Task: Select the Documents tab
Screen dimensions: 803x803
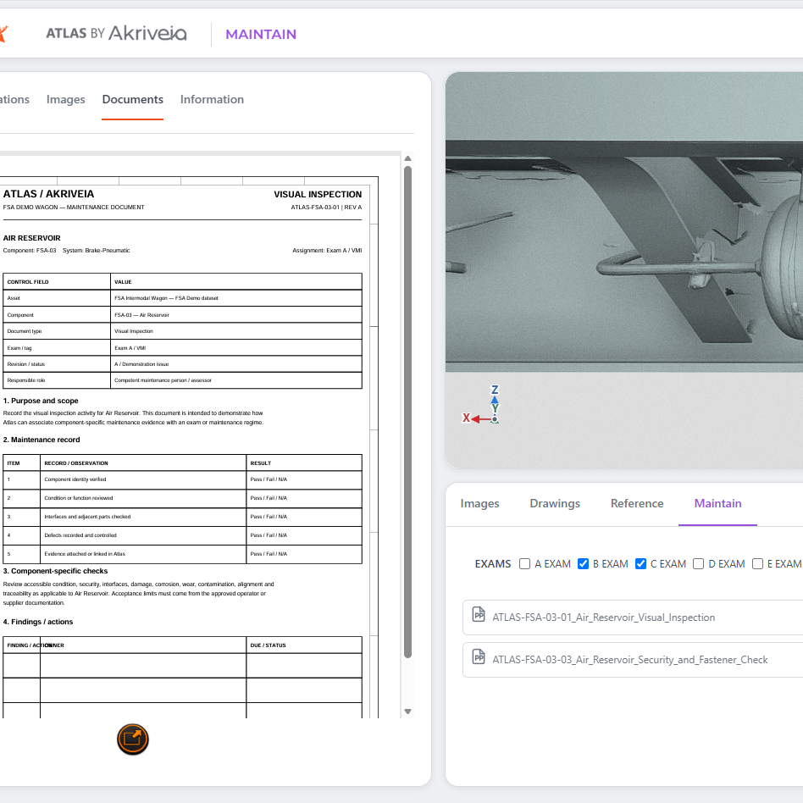Action: [x=133, y=99]
